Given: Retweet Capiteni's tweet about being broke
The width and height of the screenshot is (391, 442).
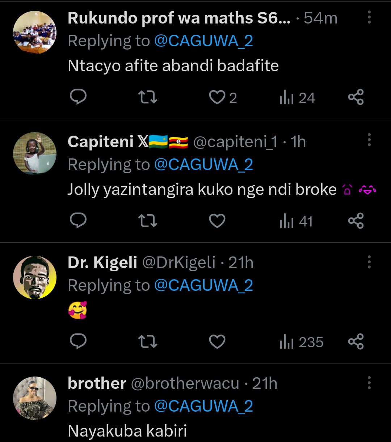Looking at the screenshot, I should (148, 221).
